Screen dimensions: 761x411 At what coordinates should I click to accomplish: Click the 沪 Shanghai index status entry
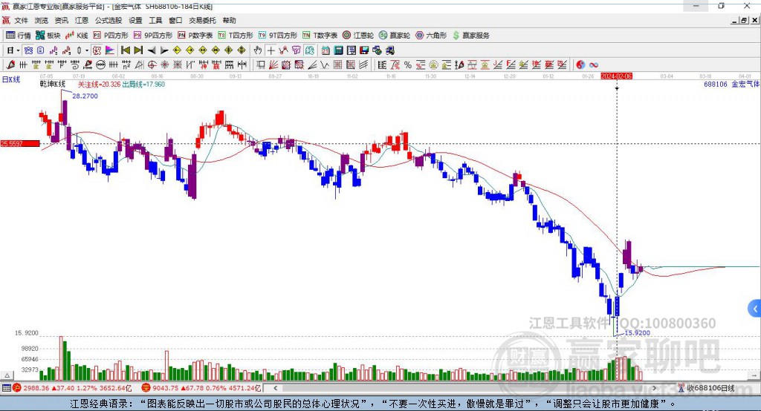(x=72, y=388)
